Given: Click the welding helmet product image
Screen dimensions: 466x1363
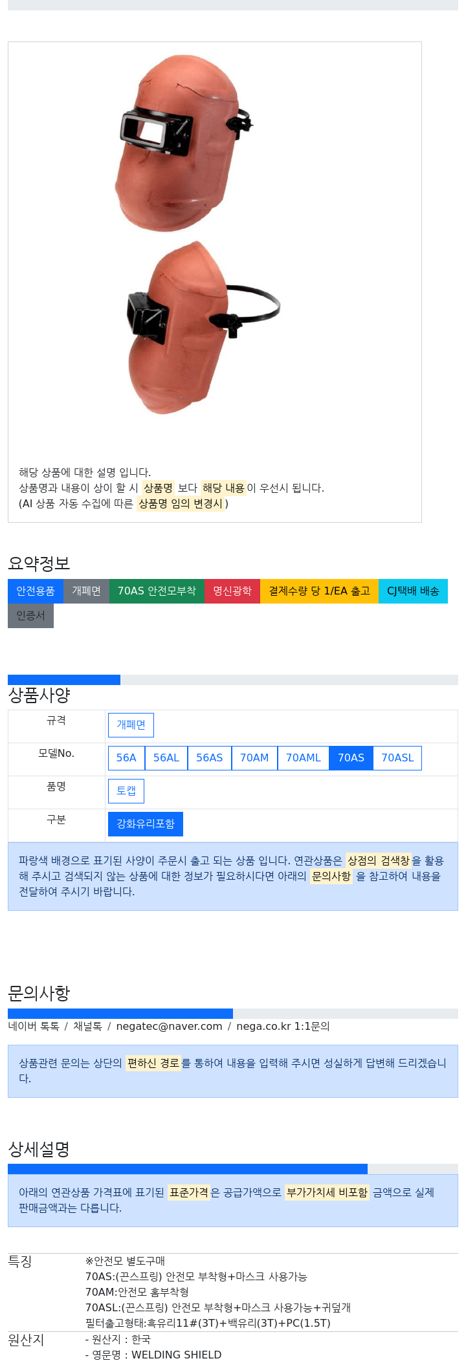Looking at the screenshot, I should (197, 235).
